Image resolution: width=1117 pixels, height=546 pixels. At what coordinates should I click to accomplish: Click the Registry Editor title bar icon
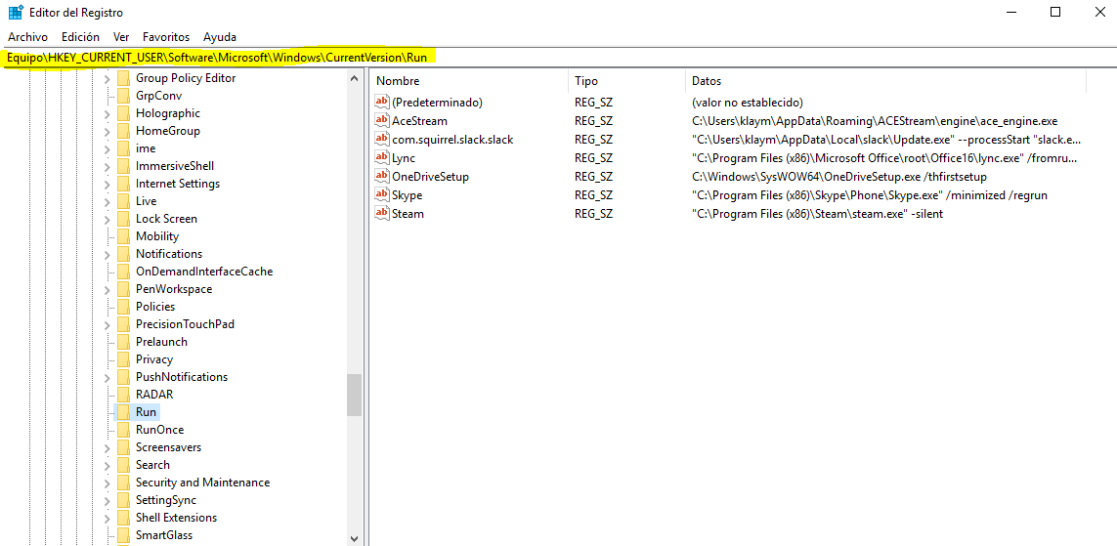[15, 12]
